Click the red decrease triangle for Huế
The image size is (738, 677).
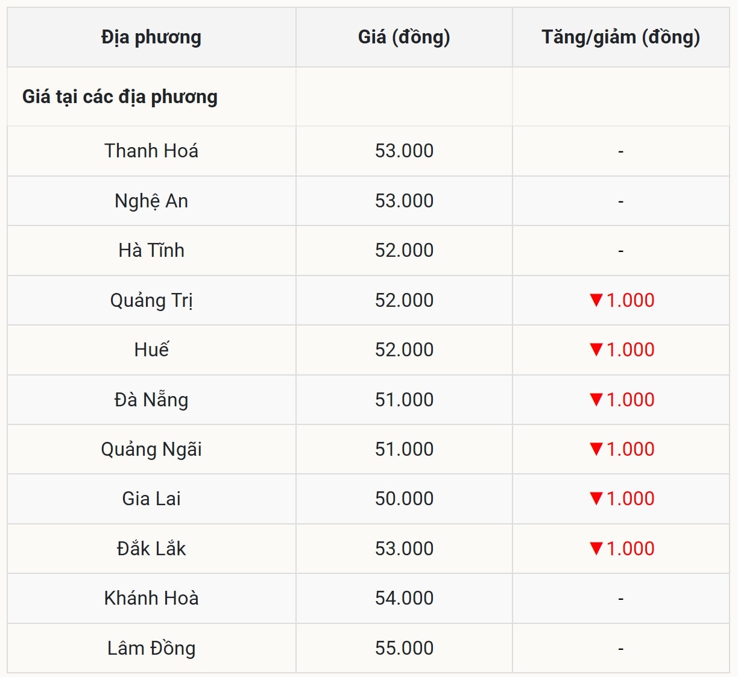(596, 350)
